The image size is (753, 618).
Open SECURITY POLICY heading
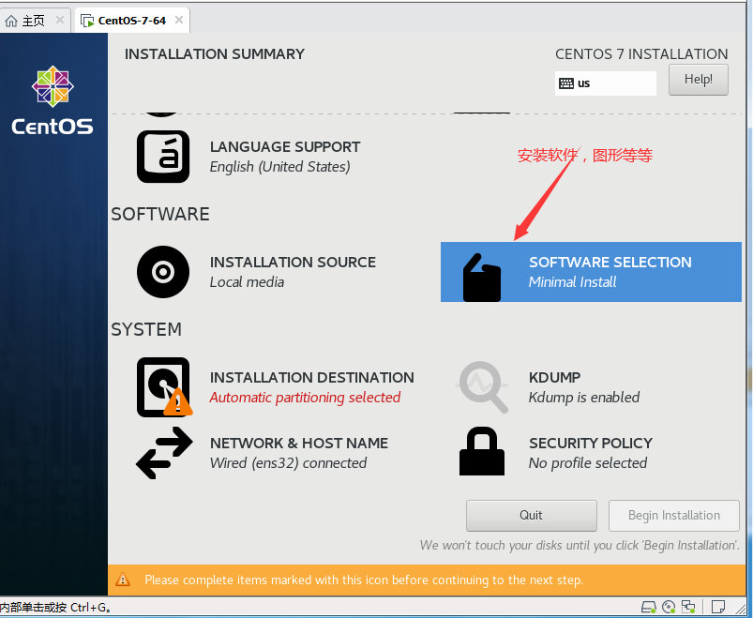coord(590,443)
